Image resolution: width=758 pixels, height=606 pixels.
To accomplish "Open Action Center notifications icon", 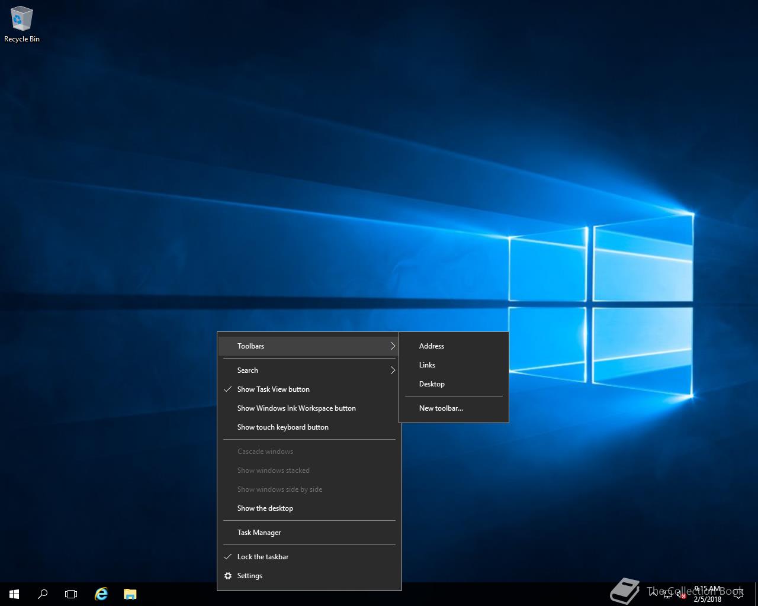I will [738, 594].
